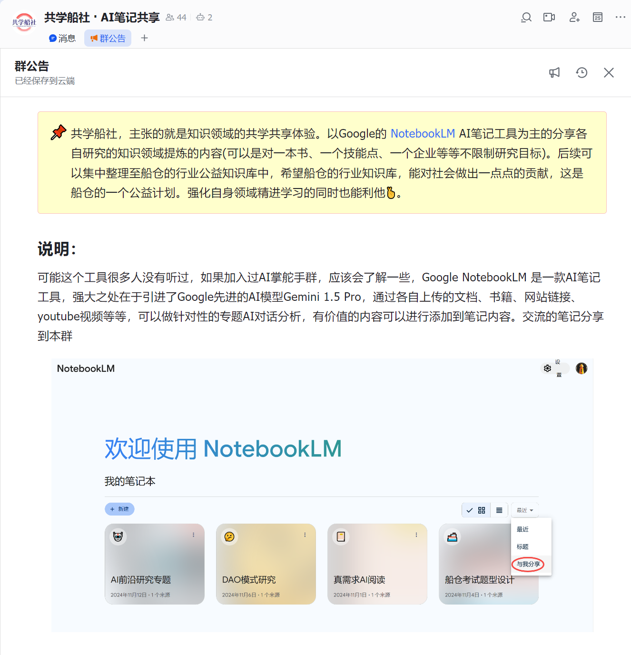Open the search icon in group header
This screenshot has width=631, height=655.
[526, 18]
